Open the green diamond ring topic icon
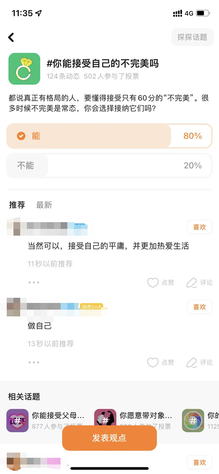The image size is (219, 474). pyautogui.click(x=24, y=69)
